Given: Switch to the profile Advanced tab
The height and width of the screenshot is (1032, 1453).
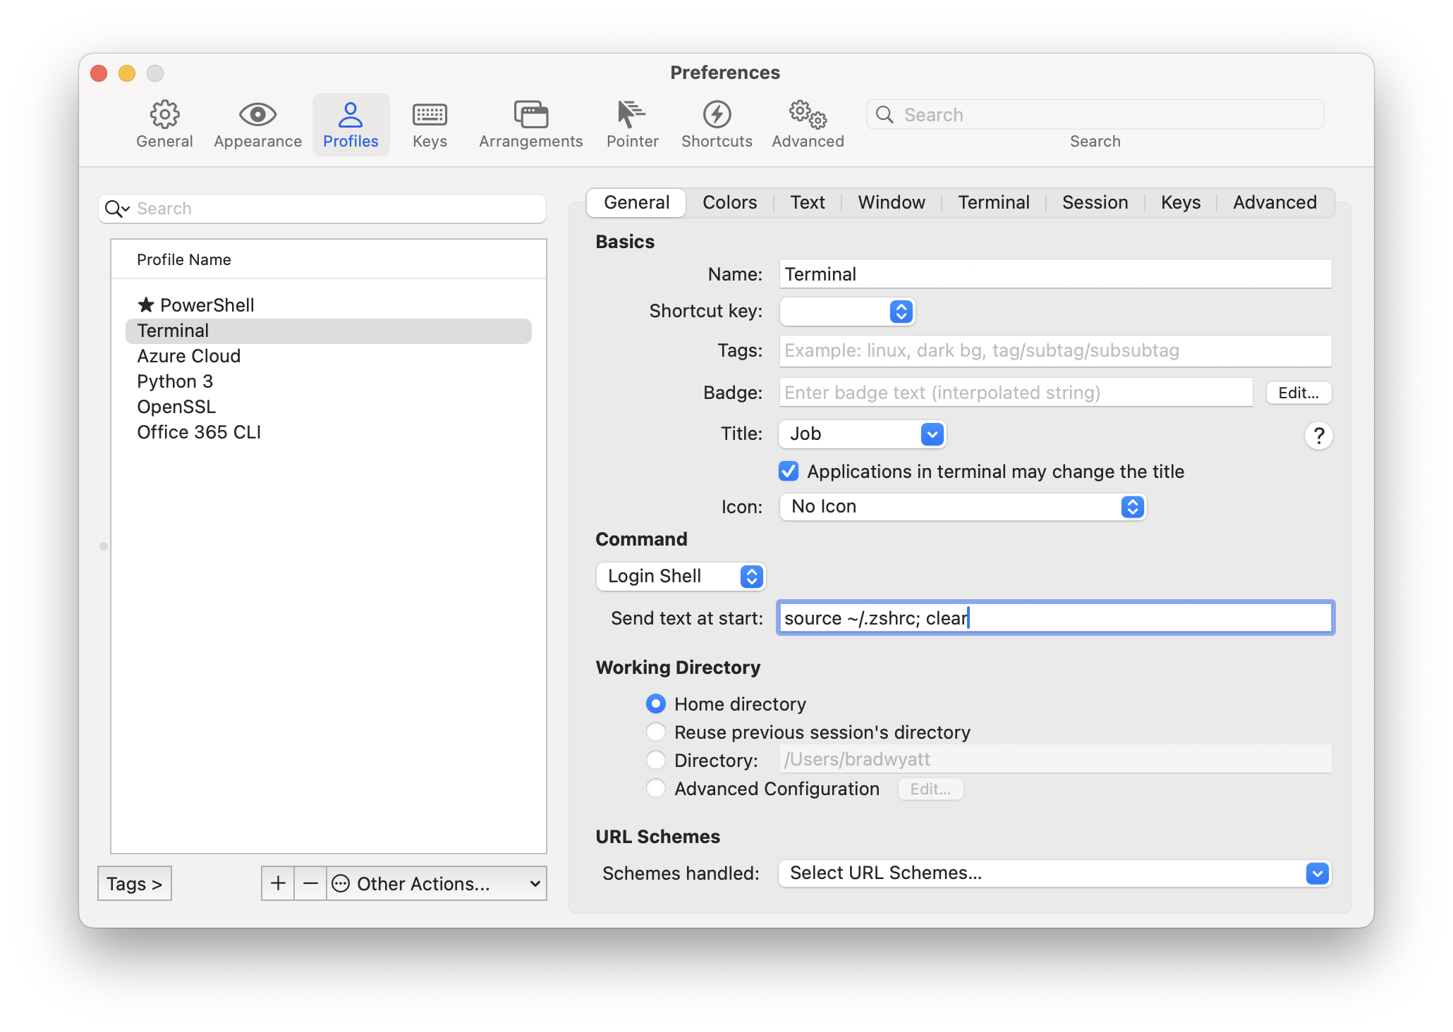Looking at the screenshot, I should 1275,203.
